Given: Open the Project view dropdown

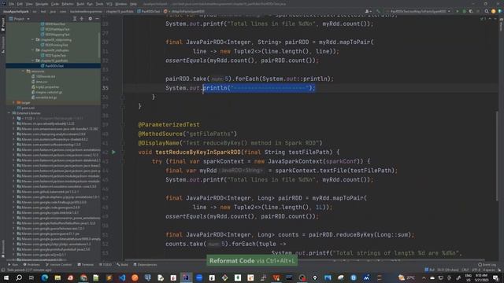Looking at the screenshot, I should click(19, 19).
